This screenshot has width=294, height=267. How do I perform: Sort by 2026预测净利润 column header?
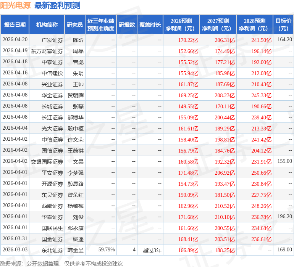pyautogui.click(x=181, y=25)
